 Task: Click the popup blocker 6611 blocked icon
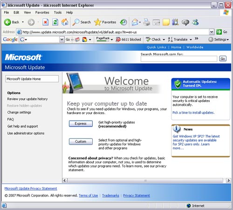[x=118, y=39]
